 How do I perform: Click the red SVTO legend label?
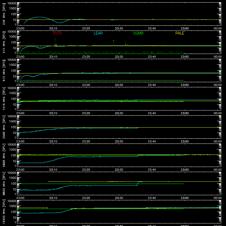[x=57, y=33]
